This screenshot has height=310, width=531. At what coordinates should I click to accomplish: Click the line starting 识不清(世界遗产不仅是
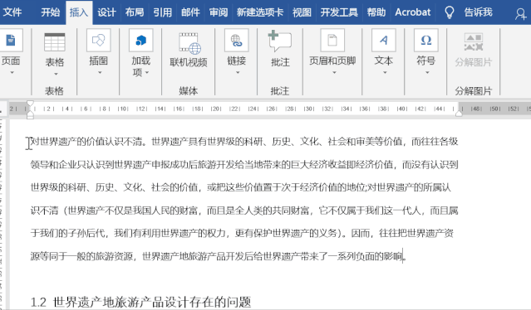(244, 211)
